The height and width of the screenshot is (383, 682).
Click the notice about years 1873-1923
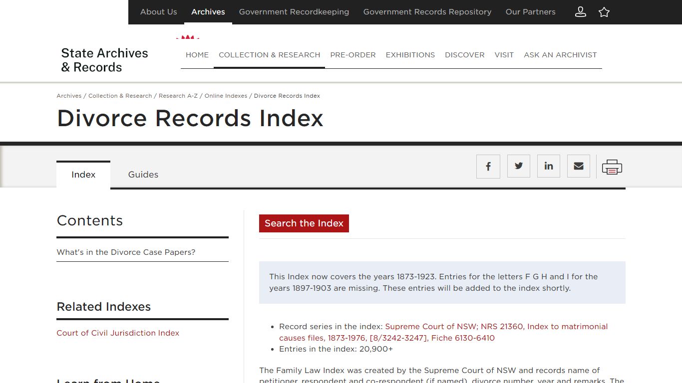(442, 282)
